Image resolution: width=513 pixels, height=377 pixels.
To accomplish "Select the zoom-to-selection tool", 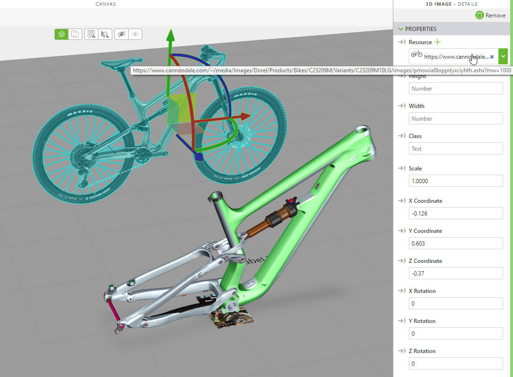I will [x=105, y=34].
